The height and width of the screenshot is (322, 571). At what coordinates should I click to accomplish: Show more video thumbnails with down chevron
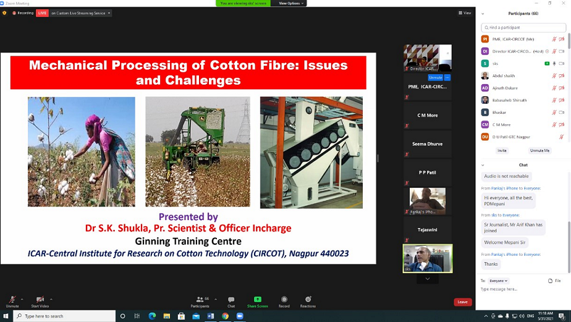[x=428, y=279]
